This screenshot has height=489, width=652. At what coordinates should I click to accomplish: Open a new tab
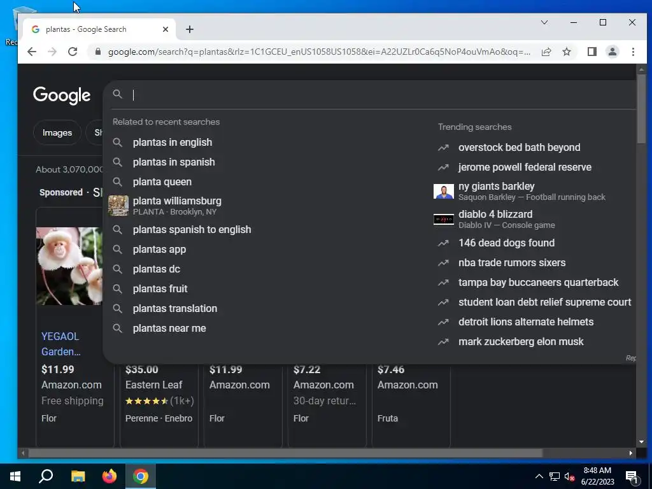pyautogui.click(x=190, y=29)
